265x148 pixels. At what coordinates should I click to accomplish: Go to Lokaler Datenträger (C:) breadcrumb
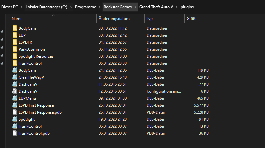46,7
